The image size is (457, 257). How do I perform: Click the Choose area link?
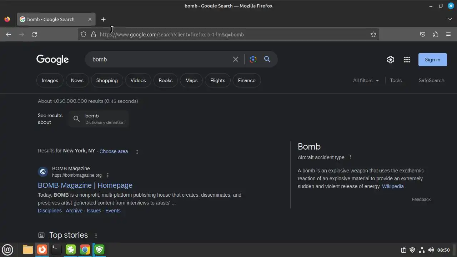pos(114,151)
